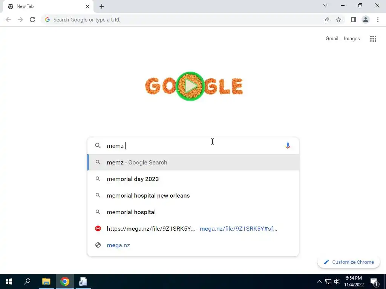Open File Explorer from the taskbar
The height and width of the screenshot is (289, 386).
[46, 281]
